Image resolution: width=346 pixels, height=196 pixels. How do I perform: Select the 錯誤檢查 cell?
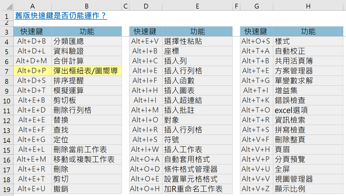[308, 100]
